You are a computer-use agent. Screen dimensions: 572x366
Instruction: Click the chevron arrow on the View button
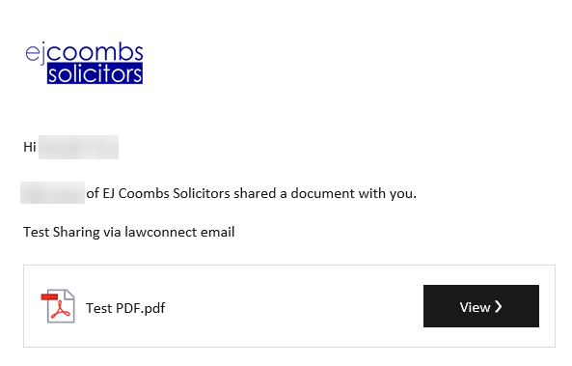coord(499,306)
